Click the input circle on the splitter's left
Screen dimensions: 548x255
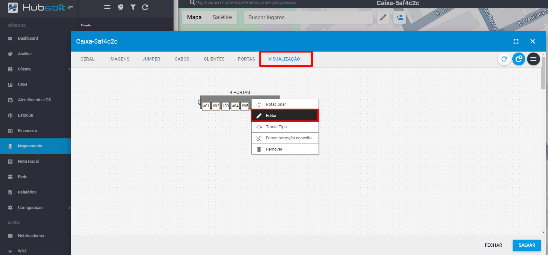click(200, 102)
